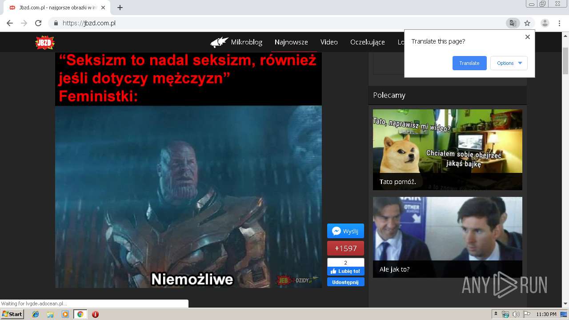Click the translate icon in address bar
This screenshot has height=320, width=569.
click(513, 23)
